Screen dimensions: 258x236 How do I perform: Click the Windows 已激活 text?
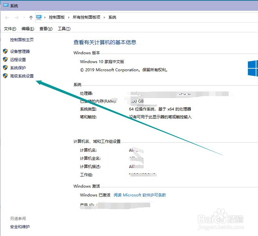(x=95, y=195)
